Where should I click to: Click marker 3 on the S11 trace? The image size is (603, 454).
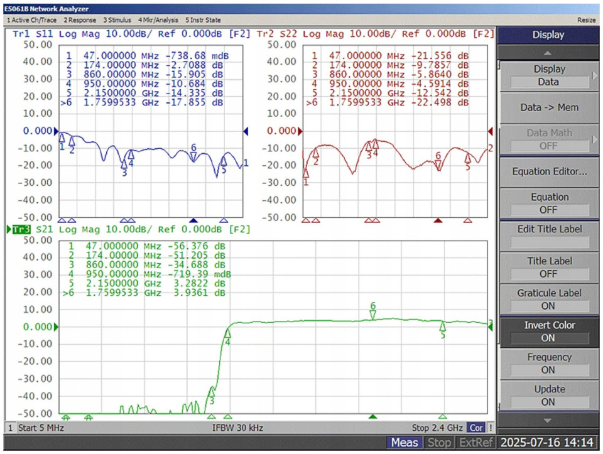click(124, 165)
